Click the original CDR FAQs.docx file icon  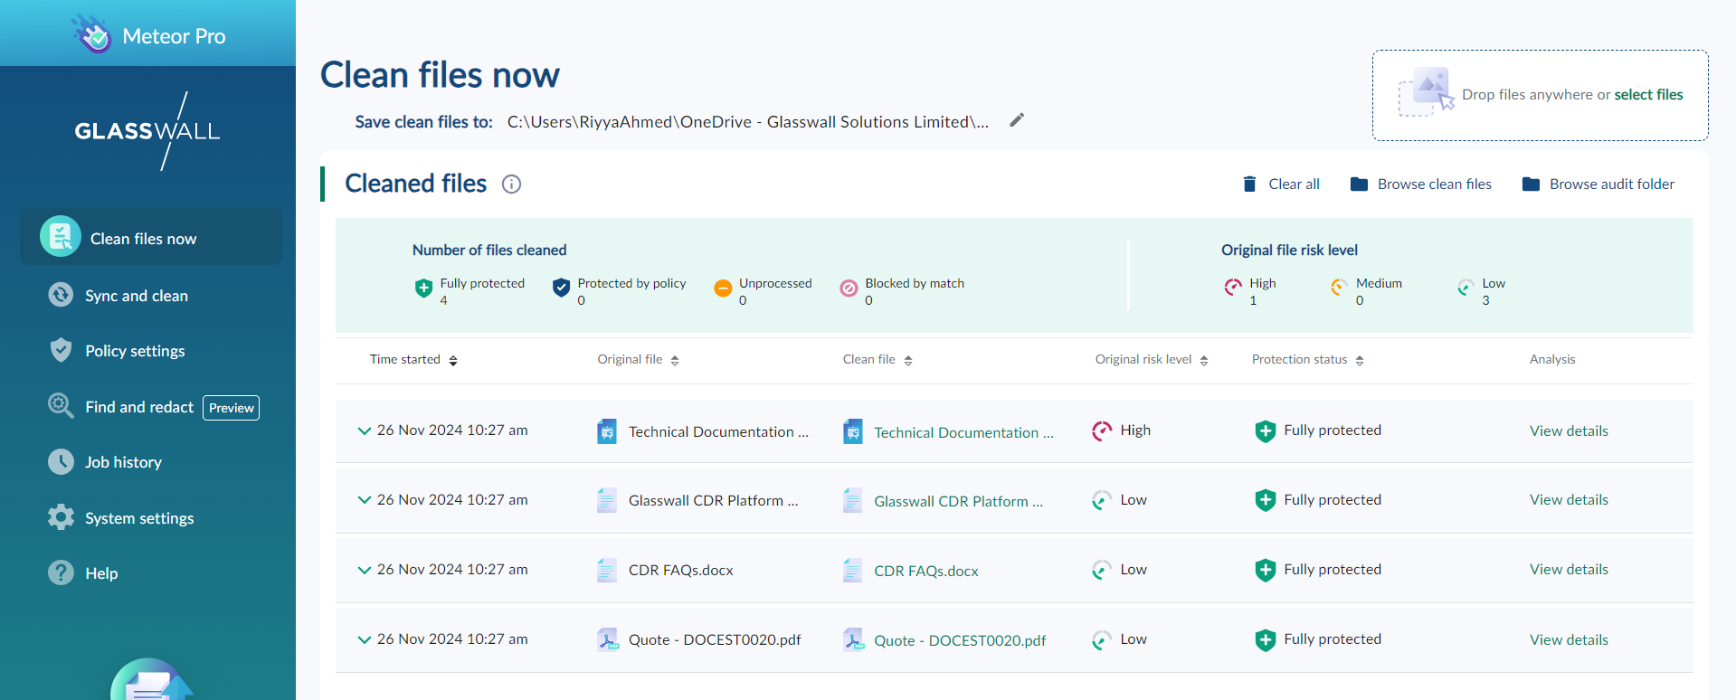(607, 570)
